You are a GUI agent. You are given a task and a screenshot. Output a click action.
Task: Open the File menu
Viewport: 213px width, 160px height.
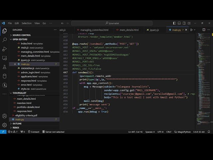coord(10,23)
